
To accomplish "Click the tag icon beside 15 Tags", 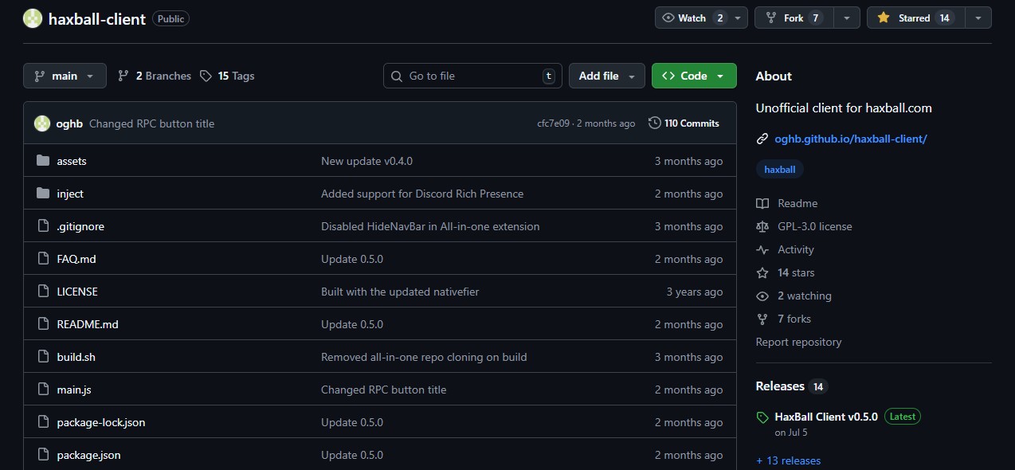I will (x=206, y=76).
